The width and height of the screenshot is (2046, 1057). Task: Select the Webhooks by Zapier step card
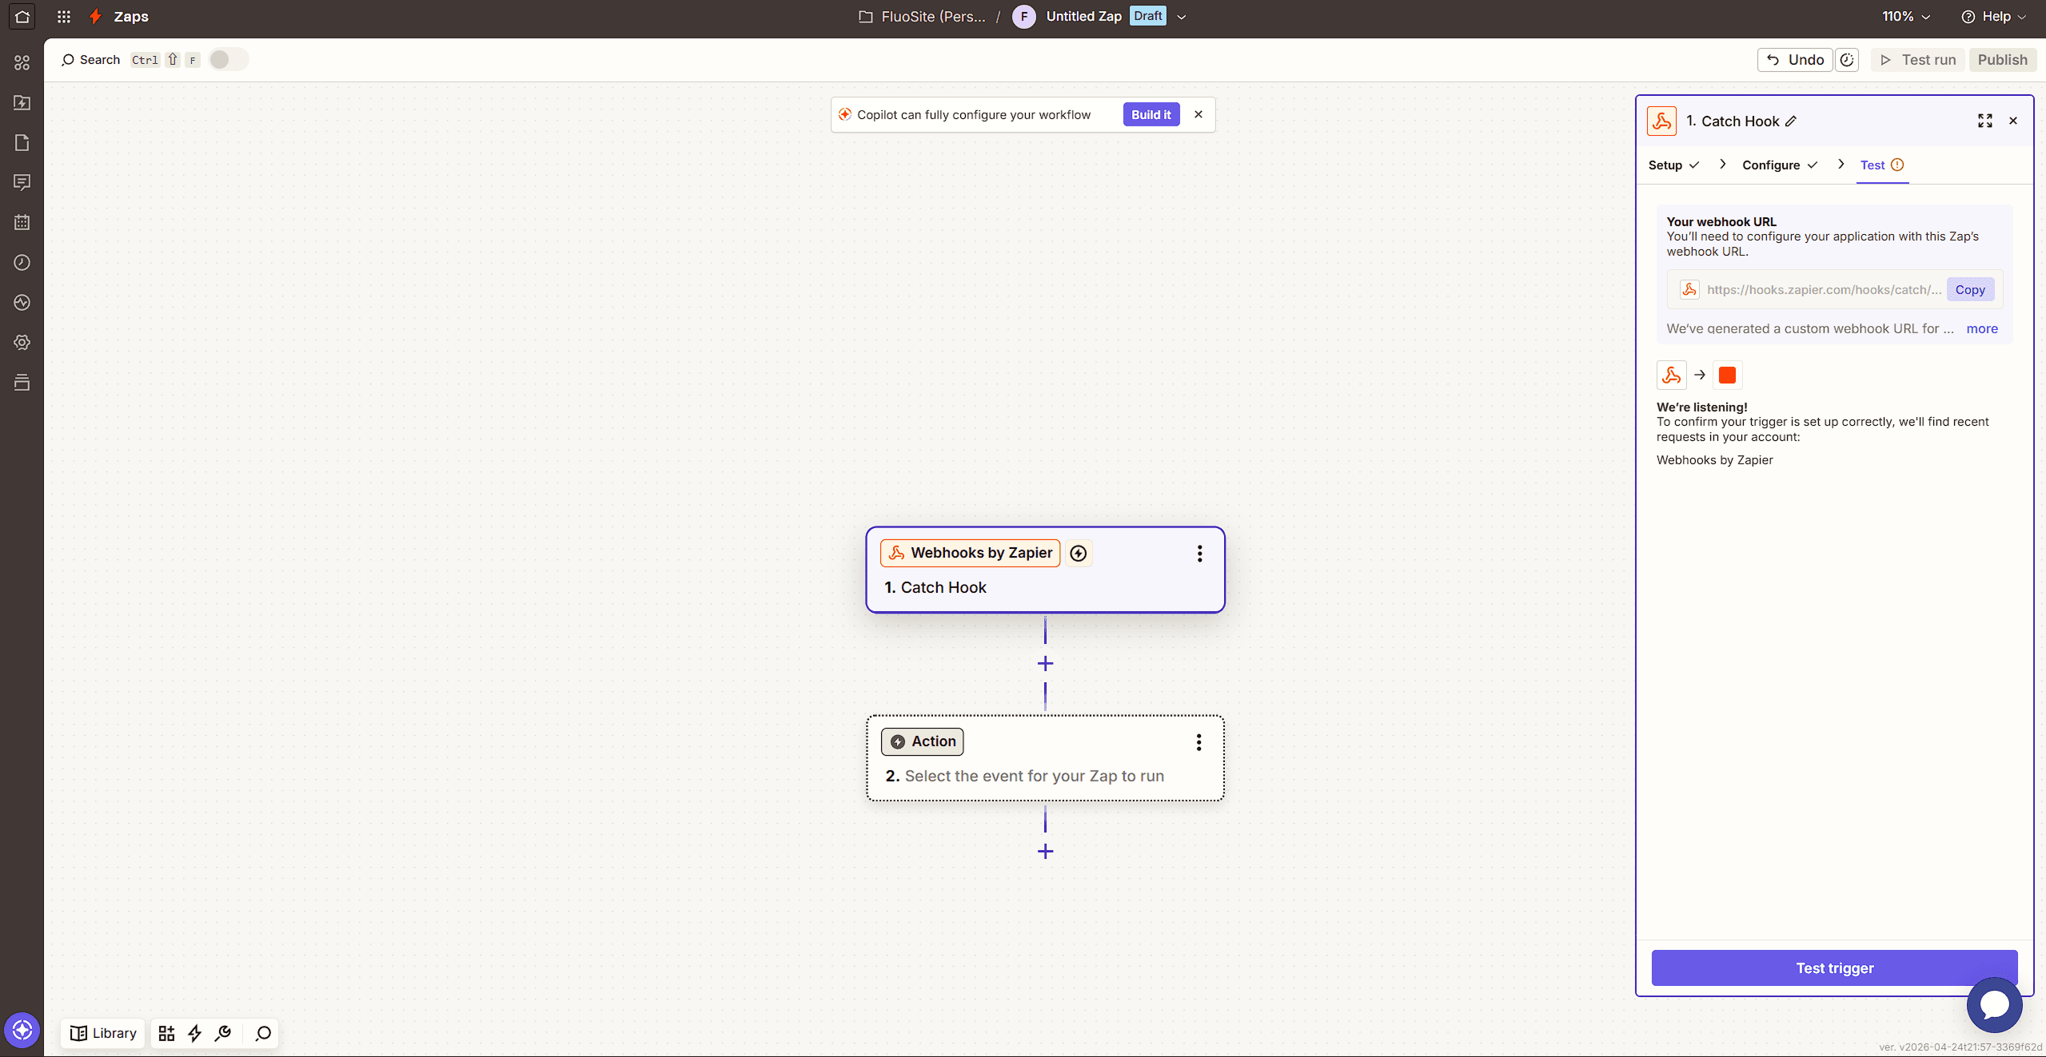[1045, 570]
